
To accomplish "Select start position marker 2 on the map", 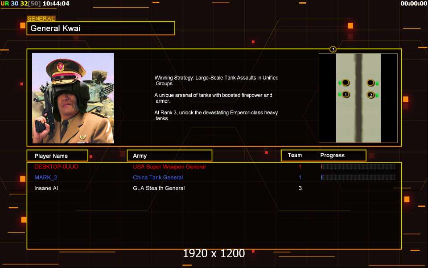I will pyautogui.click(x=370, y=95).
